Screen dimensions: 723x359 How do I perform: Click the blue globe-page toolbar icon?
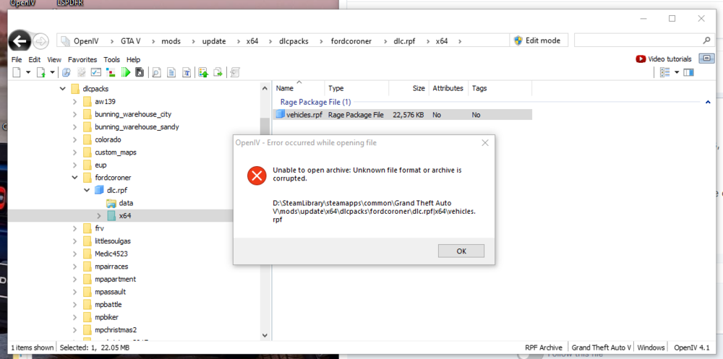pyautogui.click(x=67, y=72)
